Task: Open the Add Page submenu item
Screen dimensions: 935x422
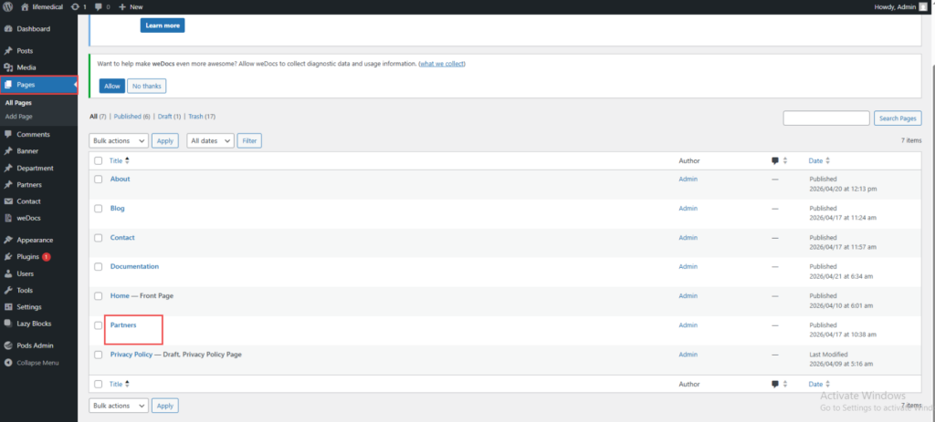Action: pyautogui.click(x=18, y=116)
